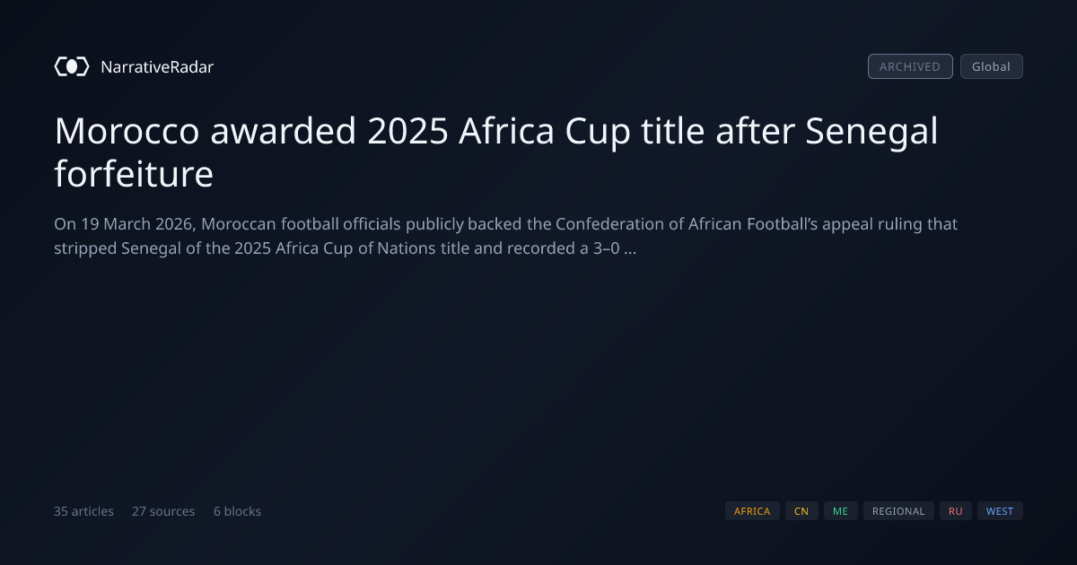Select the orange AFRICA block tag
This screenshot has width=1077, height=565.
click(752, 511)
